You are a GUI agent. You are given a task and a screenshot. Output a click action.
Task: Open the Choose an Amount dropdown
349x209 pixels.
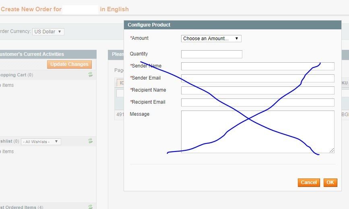pyautogui.click(x=211, y=39)
